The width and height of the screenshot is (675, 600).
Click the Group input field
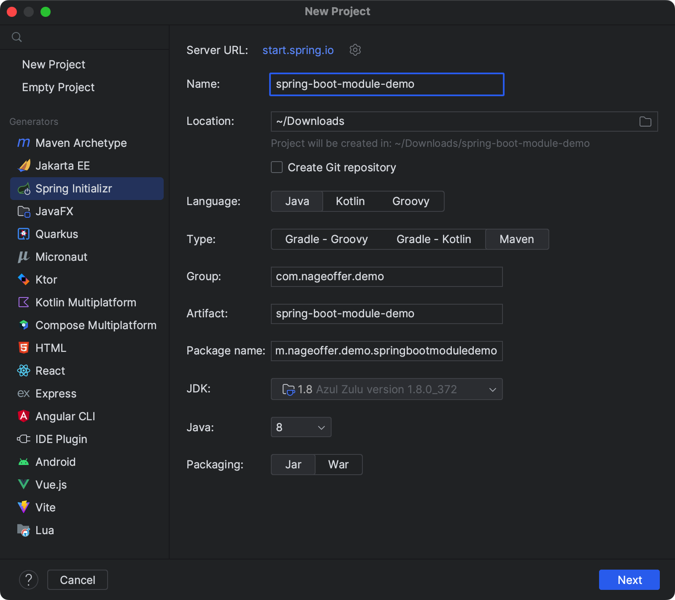[x=387, y=277]
